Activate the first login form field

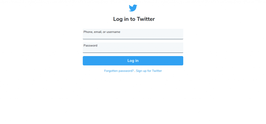[133, 34]
